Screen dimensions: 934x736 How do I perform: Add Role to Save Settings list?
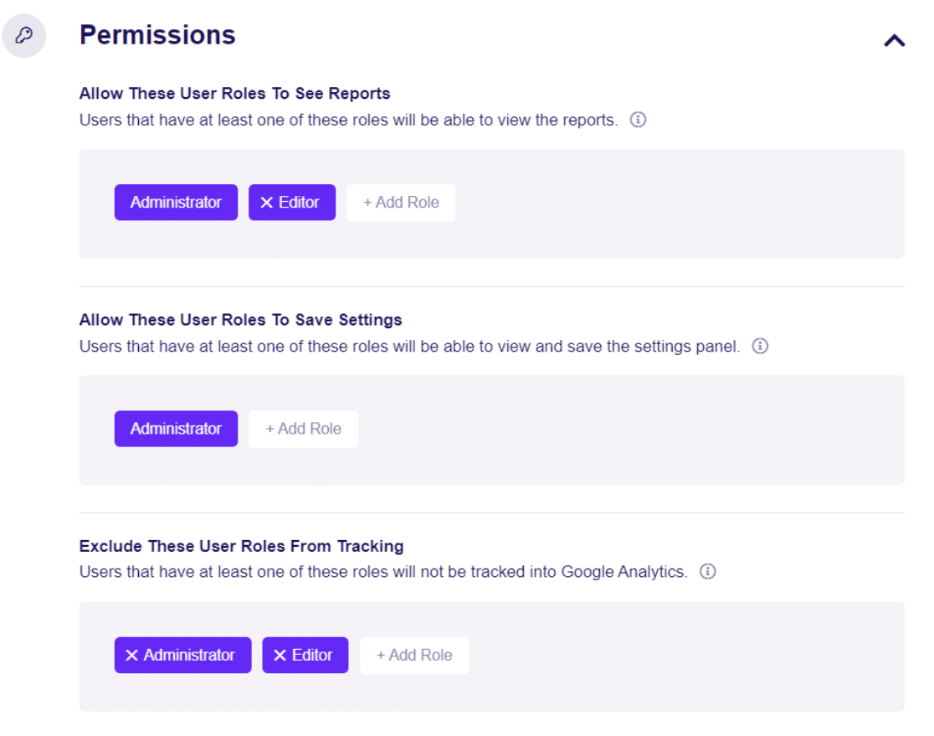point(303,429)
